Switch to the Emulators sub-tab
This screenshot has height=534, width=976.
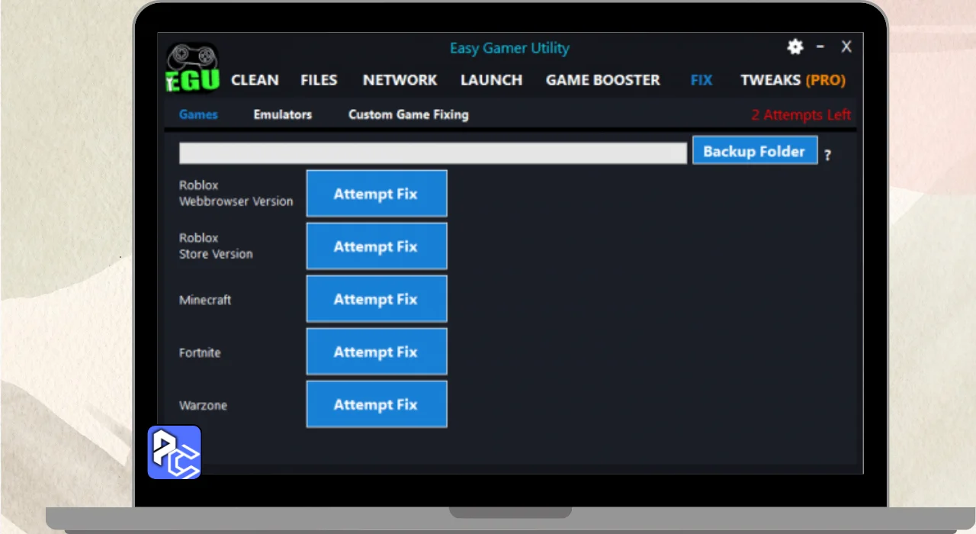pyautogui.click(x=283, y=114)
